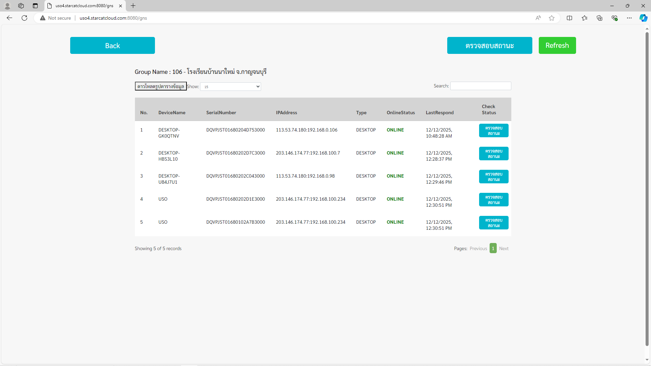Reload the page with refresh icon

coord(24,18)
